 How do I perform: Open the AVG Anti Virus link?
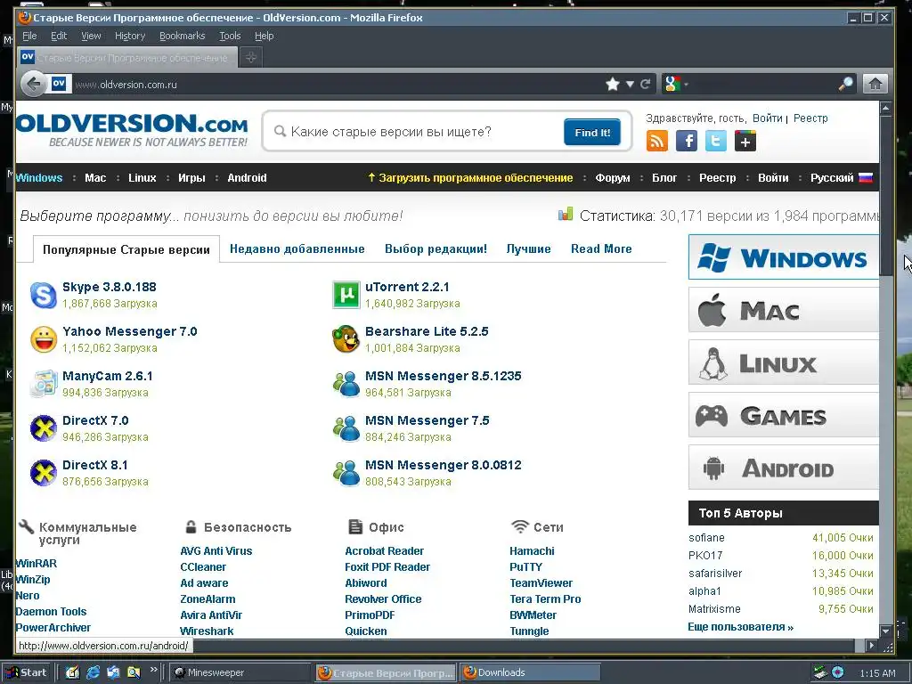pos(216,550)
